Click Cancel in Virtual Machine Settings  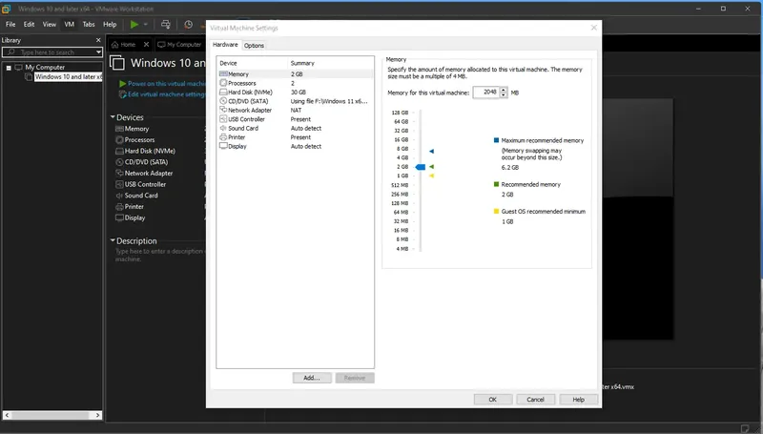535,400
